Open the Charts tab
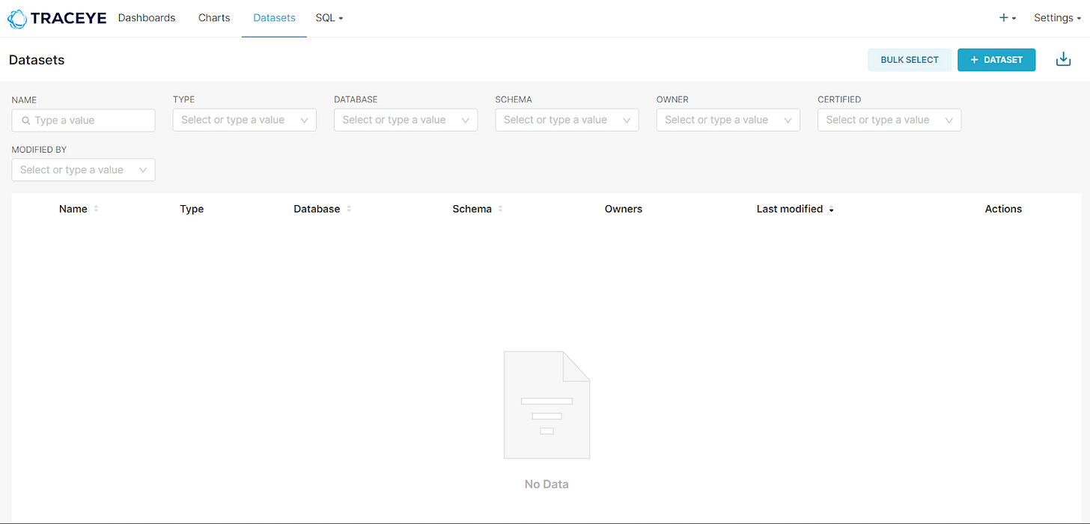The width and height of the screenshot is (1090, 524). click(x=214, y=18)
